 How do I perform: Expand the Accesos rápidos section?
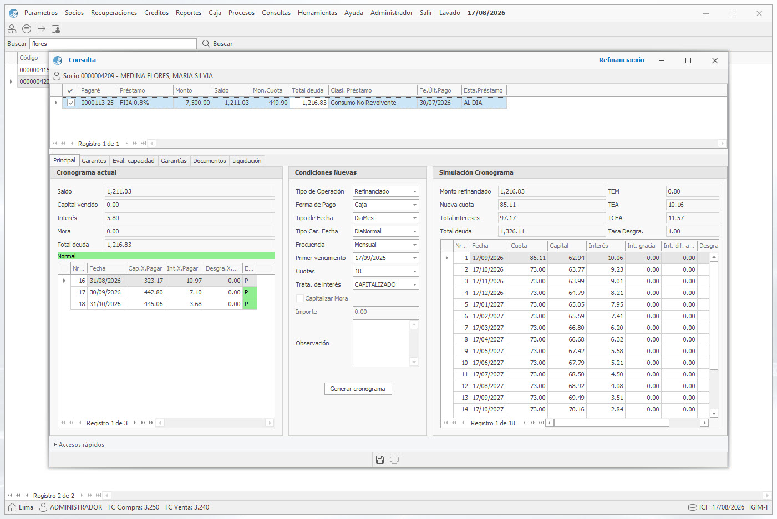click(x=79, y=445)
